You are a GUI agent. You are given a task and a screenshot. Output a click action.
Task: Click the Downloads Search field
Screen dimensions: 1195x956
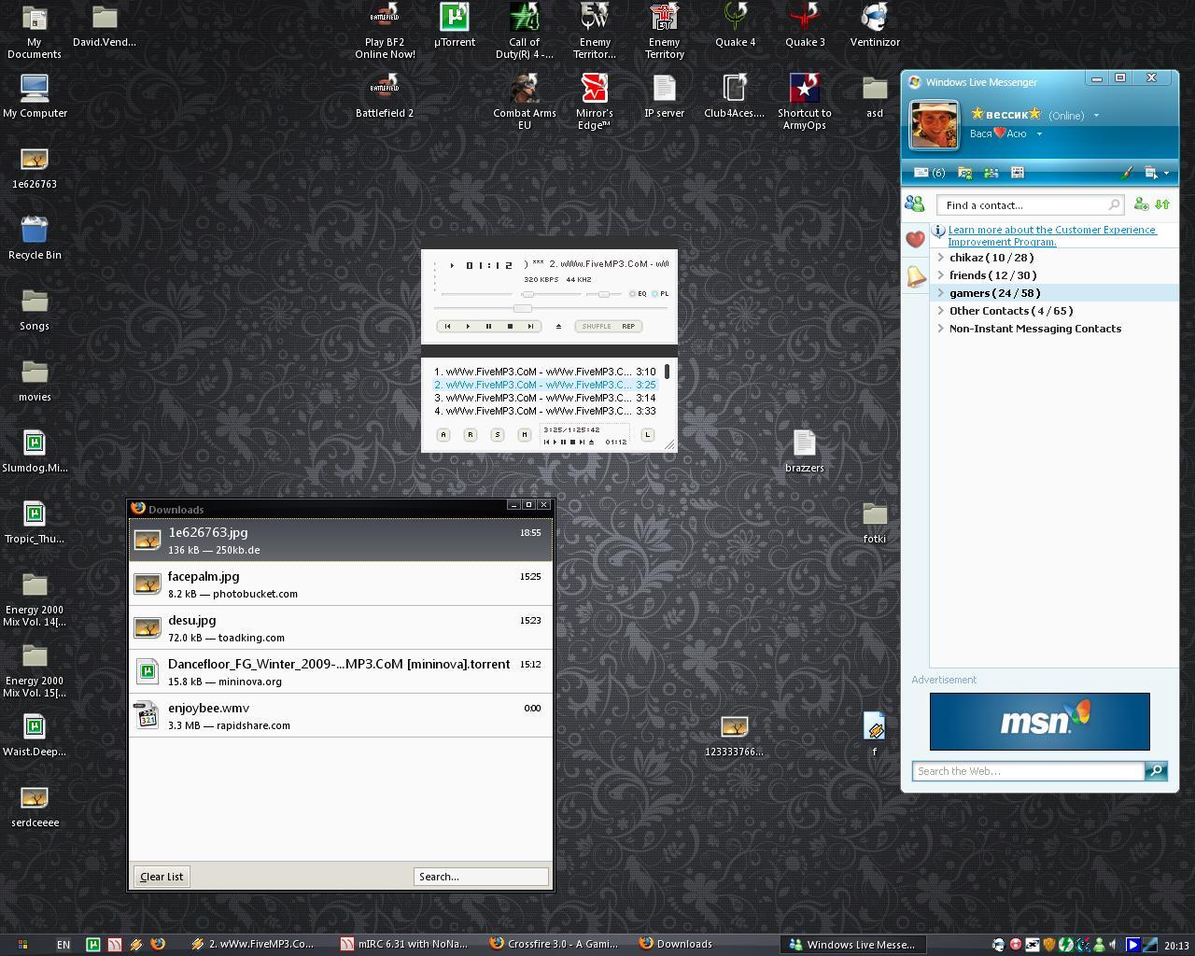point(481,877)
